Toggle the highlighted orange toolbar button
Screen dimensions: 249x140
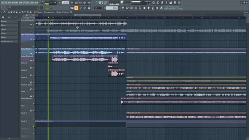click(76, 8)
